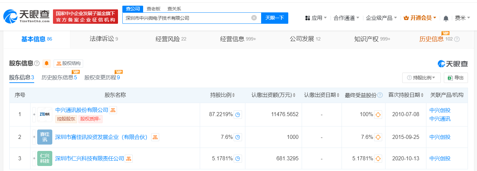
Task: Open 深圳市赛佳讯投资发展企业（有限合伙） link
Action: [102, 137]
